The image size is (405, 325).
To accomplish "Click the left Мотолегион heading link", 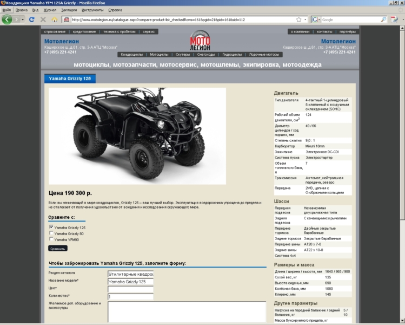I will pyautogui.click(x=62, y=41).
